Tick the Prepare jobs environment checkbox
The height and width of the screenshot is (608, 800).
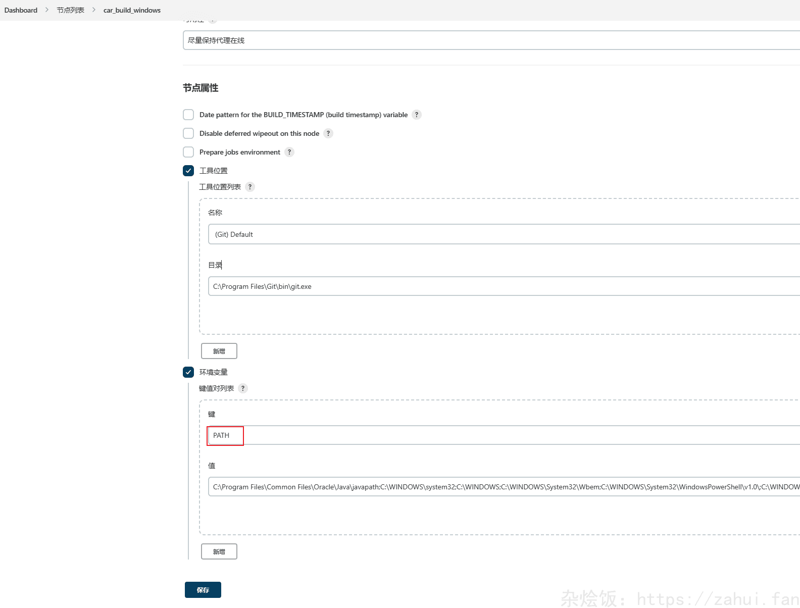pyautogui.click(x=188, y=152)
